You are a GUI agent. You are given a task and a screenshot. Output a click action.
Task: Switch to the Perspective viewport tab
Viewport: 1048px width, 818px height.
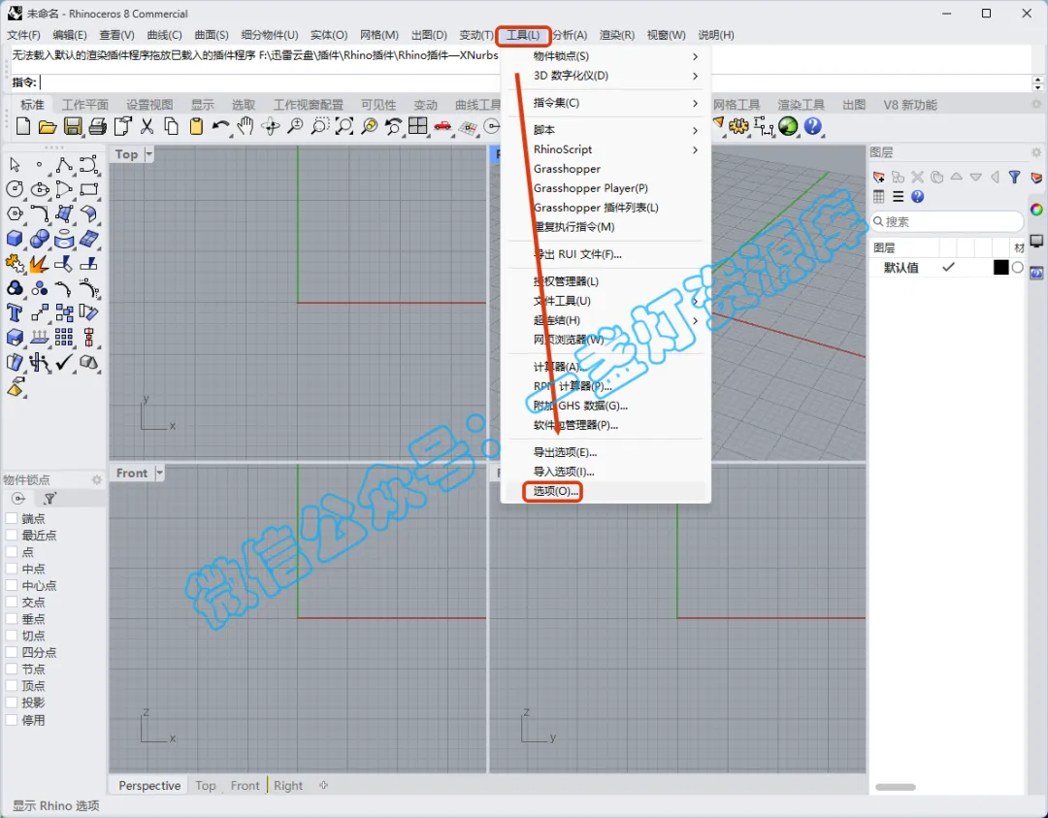tap(149, 785)
